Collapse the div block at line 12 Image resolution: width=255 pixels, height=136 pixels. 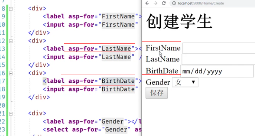(x=11, y=41)
